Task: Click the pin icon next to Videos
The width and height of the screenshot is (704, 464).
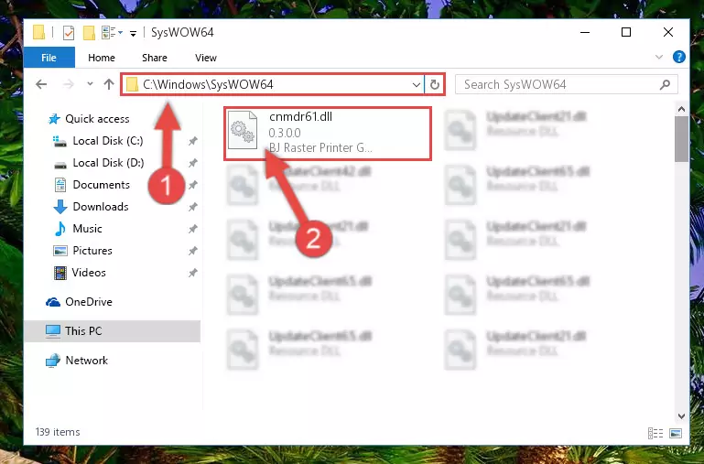Action: pos(192,273)
